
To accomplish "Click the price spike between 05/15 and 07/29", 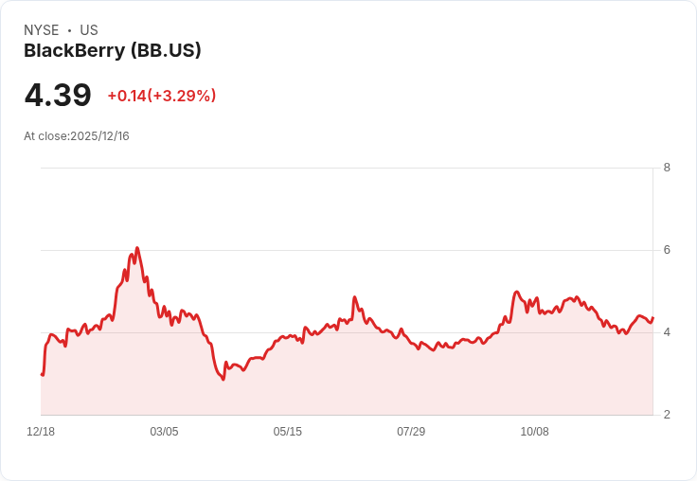I will 354,297.
